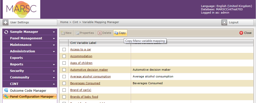Open the Brands of baby food link
This screenshot has height=103, width=256.
84,97
